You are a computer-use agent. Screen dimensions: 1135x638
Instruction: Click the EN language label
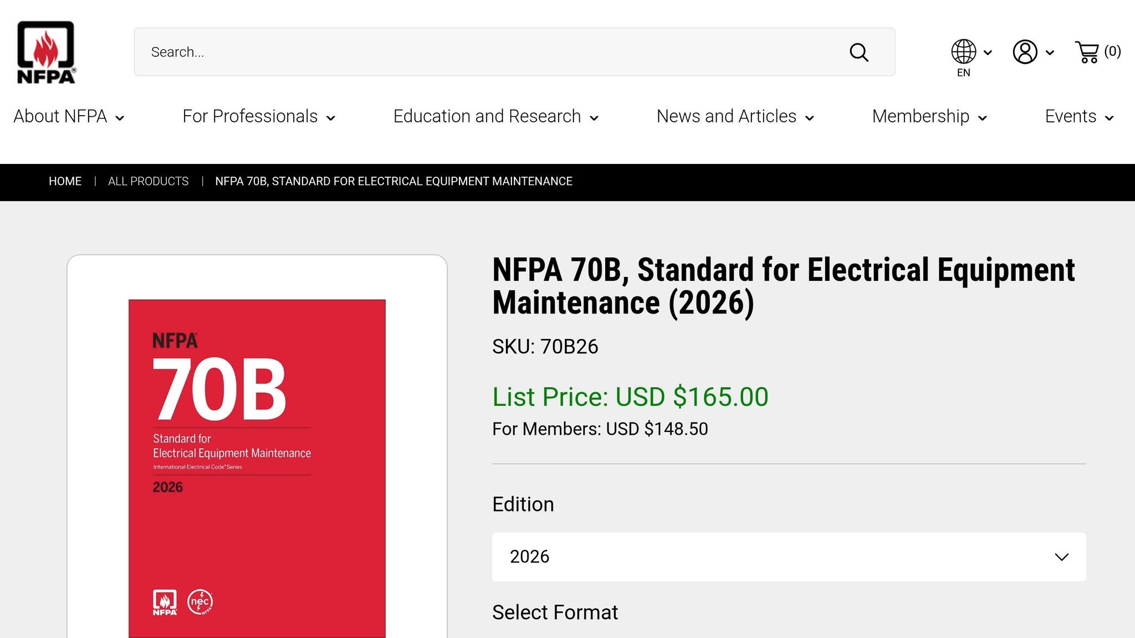963,72
